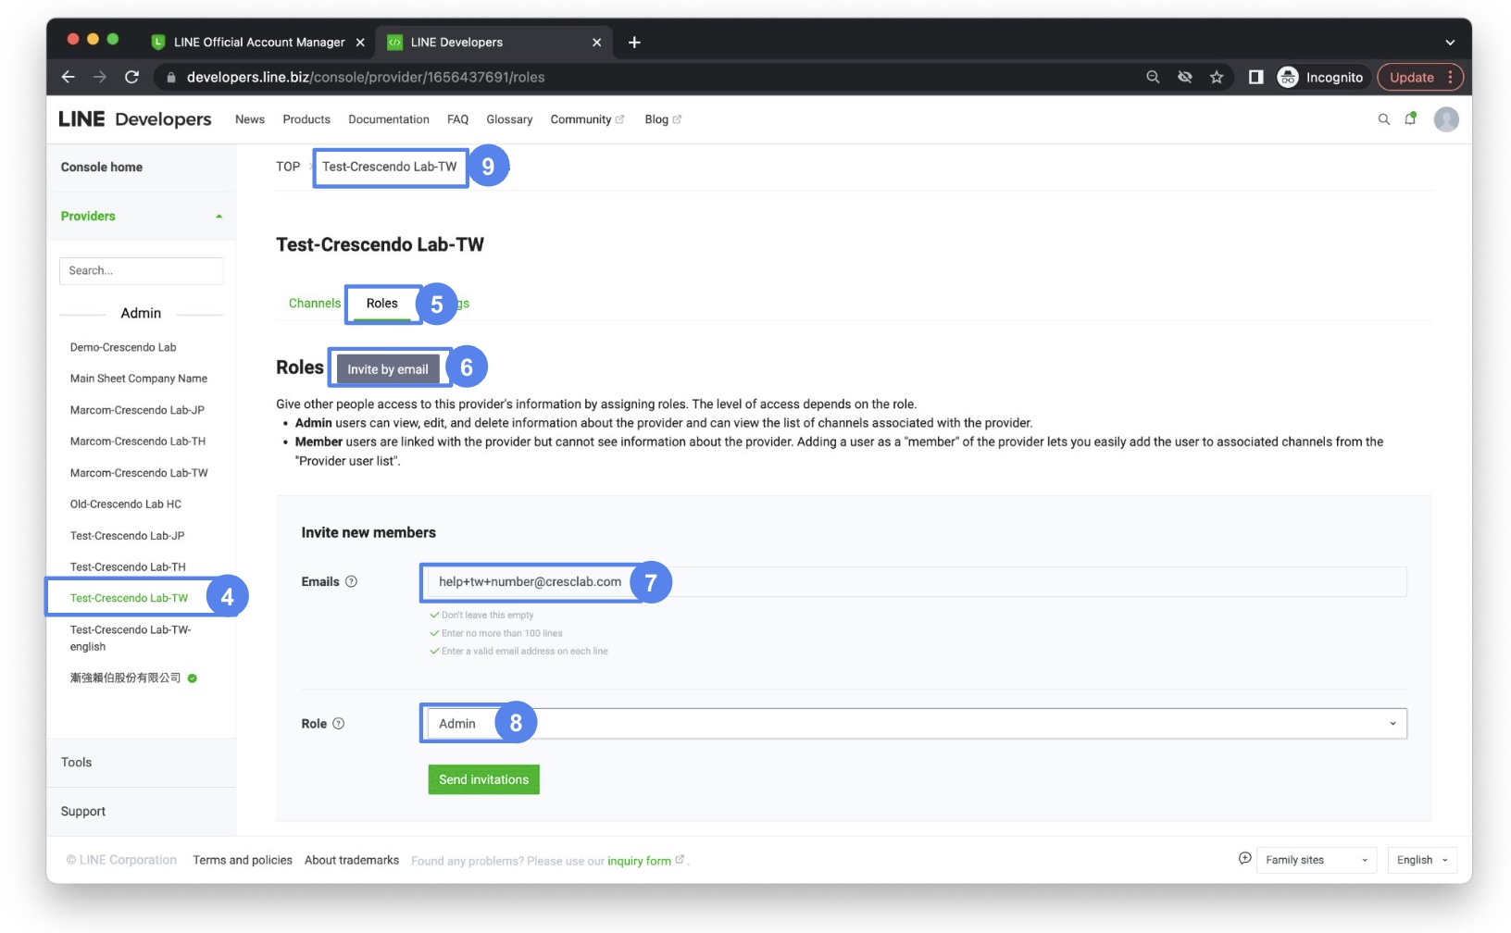The height and width of the screenshot is (933, 1511).
Task: Click the Send invitations button
Action: point(483,779)
